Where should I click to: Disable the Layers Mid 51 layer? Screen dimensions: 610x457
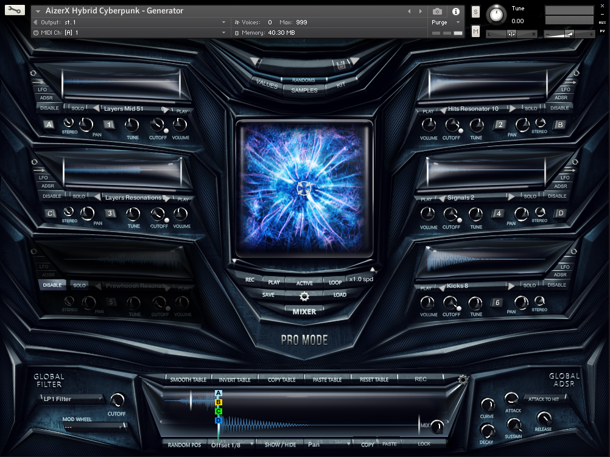point(49,108)
